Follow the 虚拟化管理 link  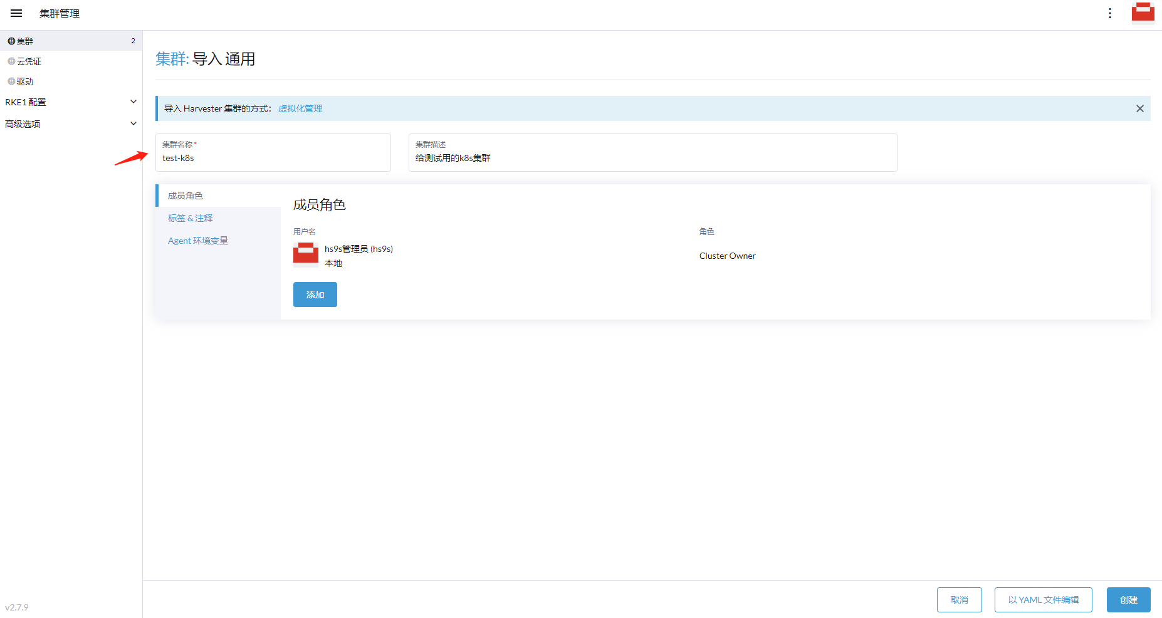pos(300,108)
